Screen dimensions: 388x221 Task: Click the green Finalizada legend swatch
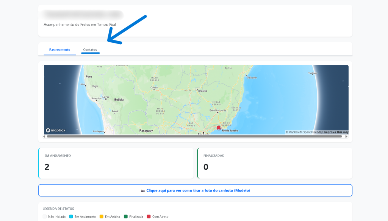(x=125, y=216)
